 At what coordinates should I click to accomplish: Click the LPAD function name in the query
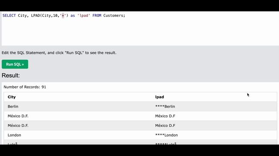click(35, 16)
